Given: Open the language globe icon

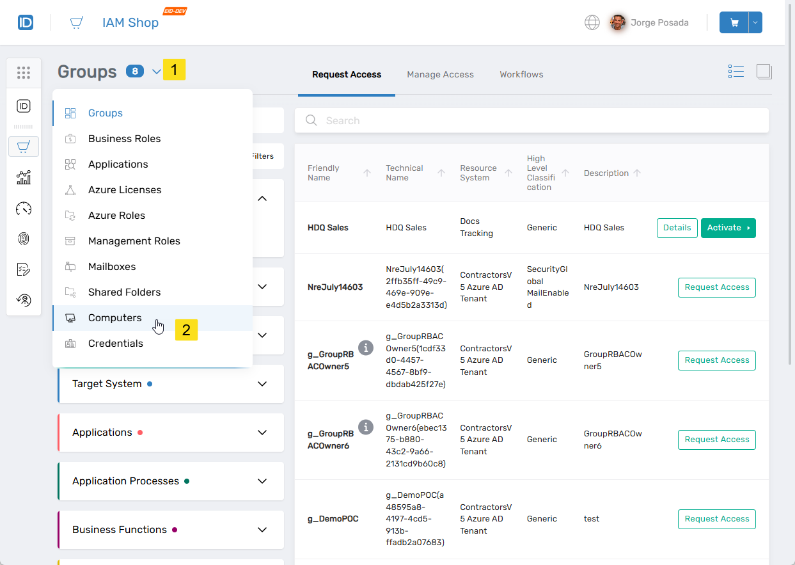Looking at the screenshot, I should tap(592, 22).
